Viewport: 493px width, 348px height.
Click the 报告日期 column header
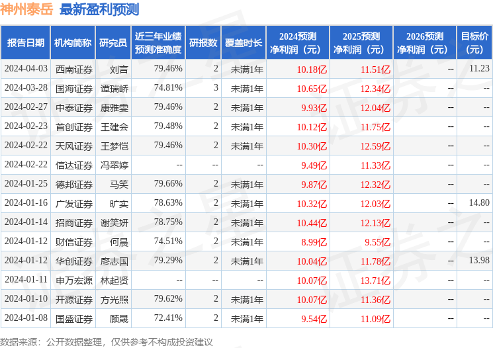(25, 42)
